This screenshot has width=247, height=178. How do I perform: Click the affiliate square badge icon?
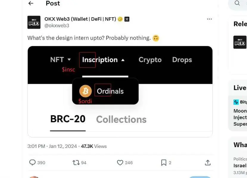point(127,19)
